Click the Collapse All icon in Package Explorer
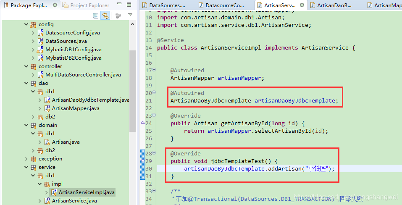Image resolution: width=402 pixels, height=205 pixels. (95, 16)
